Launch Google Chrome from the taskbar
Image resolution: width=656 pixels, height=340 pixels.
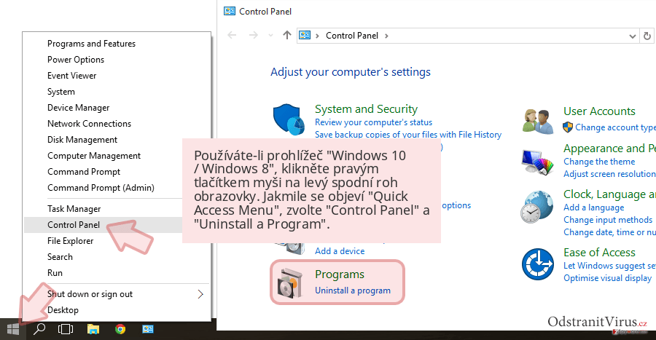(x=120, y=329)
